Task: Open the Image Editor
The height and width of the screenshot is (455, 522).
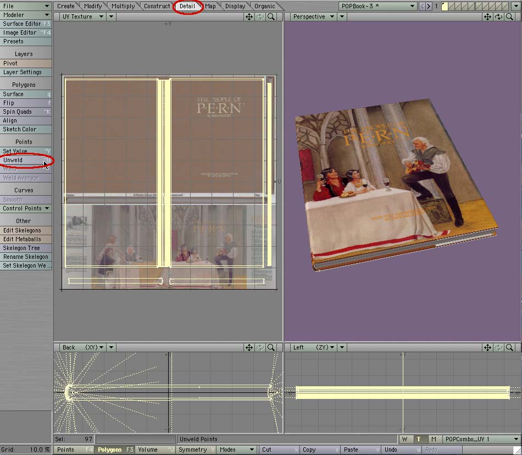Action: coord(26,32)
